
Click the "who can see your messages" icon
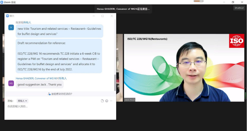point(49,94)
